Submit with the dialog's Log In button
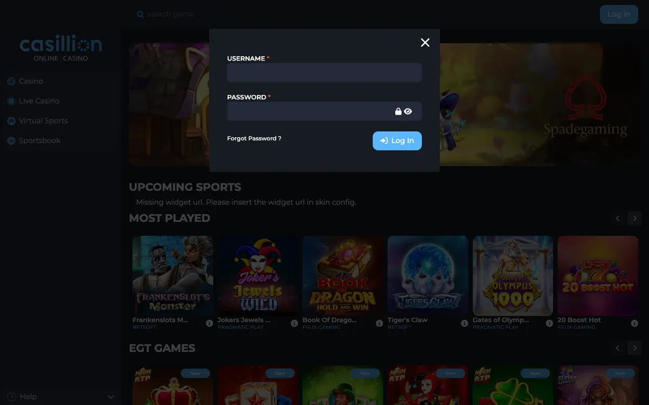649x405 pixels. point(397,141)
